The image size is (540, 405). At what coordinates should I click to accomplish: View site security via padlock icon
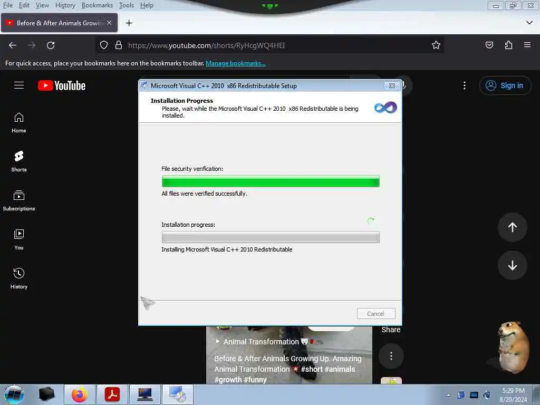pos(119,45)
